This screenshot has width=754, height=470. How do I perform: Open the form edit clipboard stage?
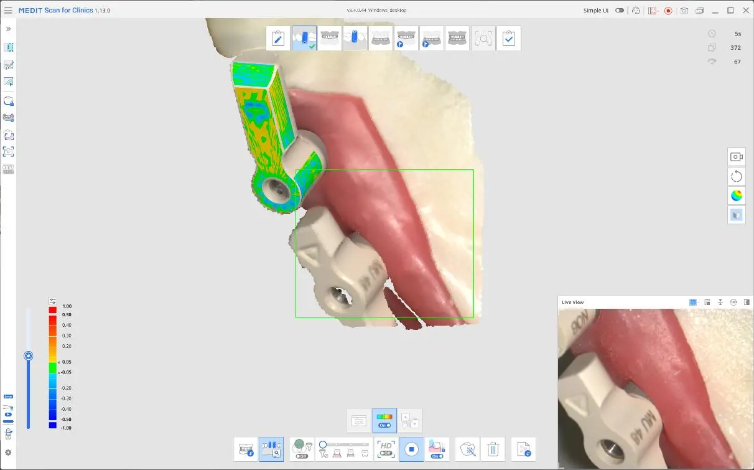point(278,39)
